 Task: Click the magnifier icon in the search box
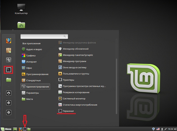coord(65,36)
